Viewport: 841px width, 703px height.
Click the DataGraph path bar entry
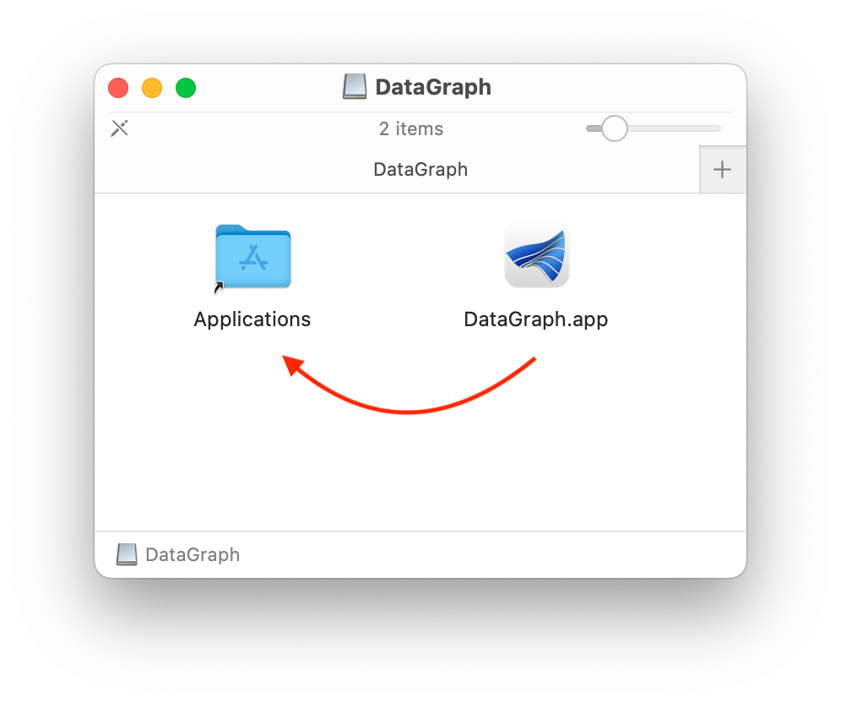(x=178, y=554)
